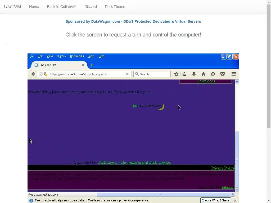The width and height of the screenshot is (271, 203).
Task: Click Back to CollabVM link
Action: point(61,7)
